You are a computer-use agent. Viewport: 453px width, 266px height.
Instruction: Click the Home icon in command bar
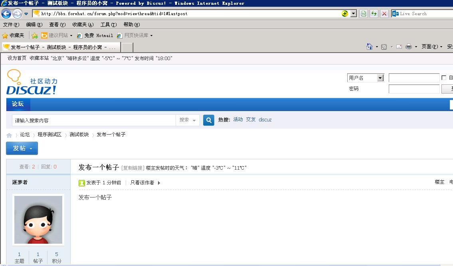(369, 47)
